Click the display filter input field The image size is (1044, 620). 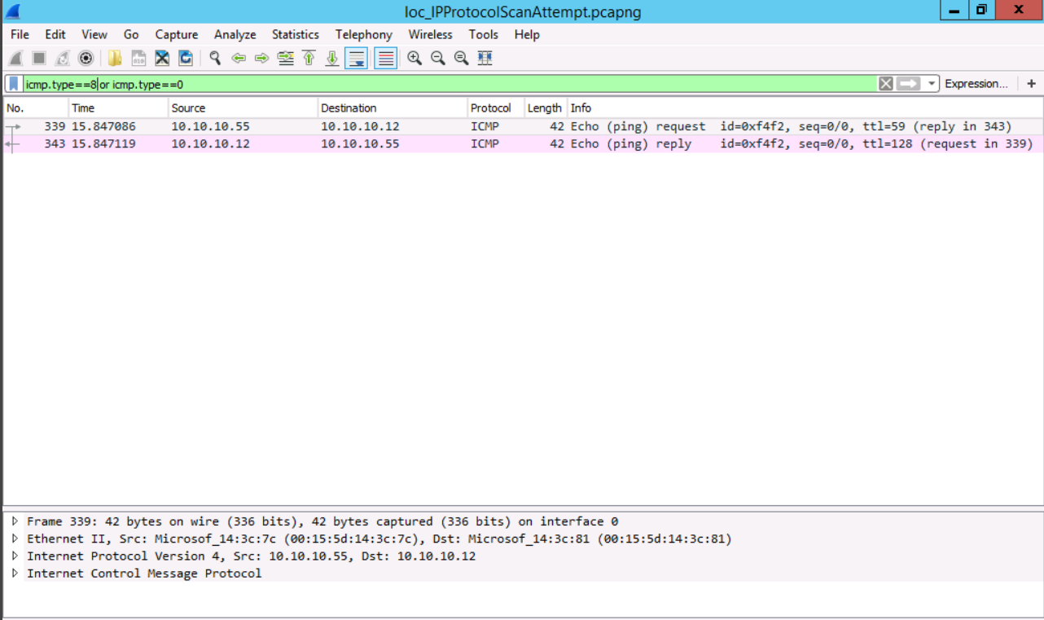point(449,84)
